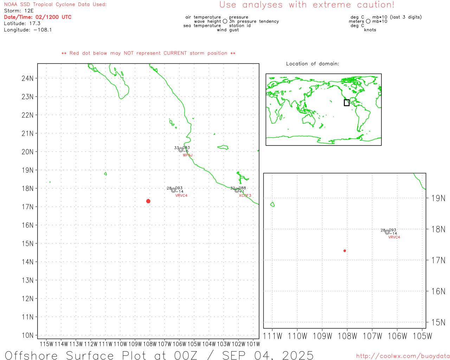Click the black domain box on world map
Screen dimensions: 450x360
pyautogui.click(x=347, y=103)
